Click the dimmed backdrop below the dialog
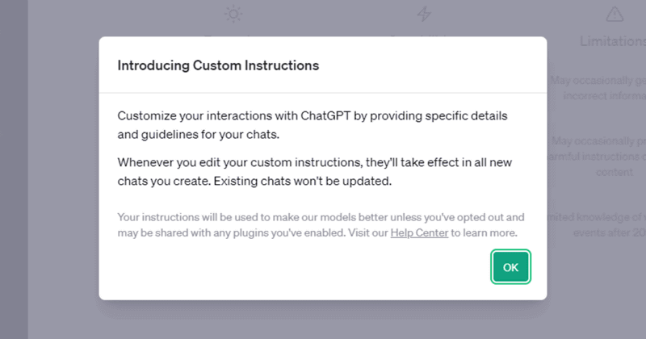646x339 pixels. [x=323, y=320]
